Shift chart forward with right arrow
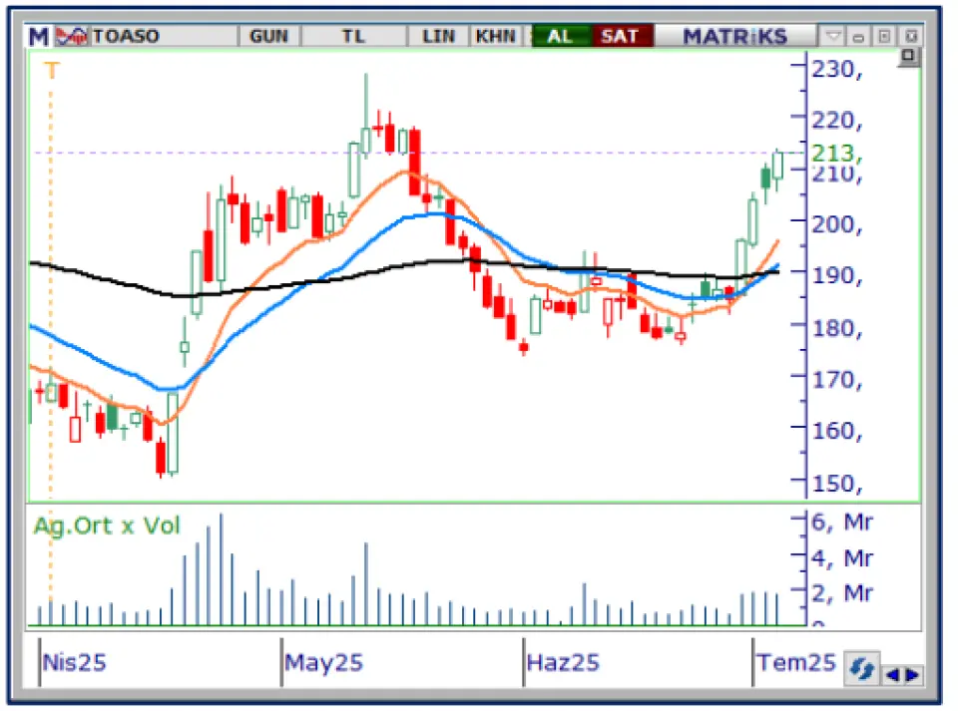 [913, 674]
